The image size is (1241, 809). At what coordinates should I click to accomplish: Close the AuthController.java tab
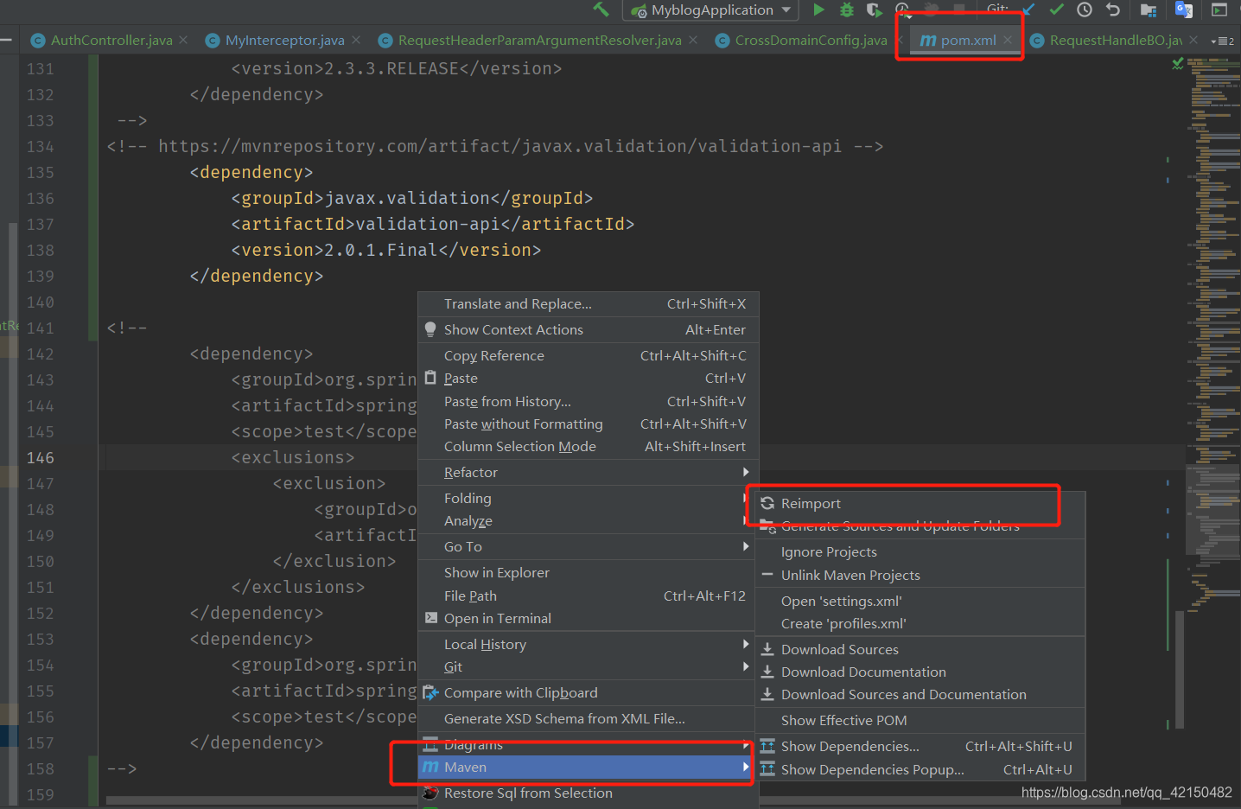click(183, 40)
